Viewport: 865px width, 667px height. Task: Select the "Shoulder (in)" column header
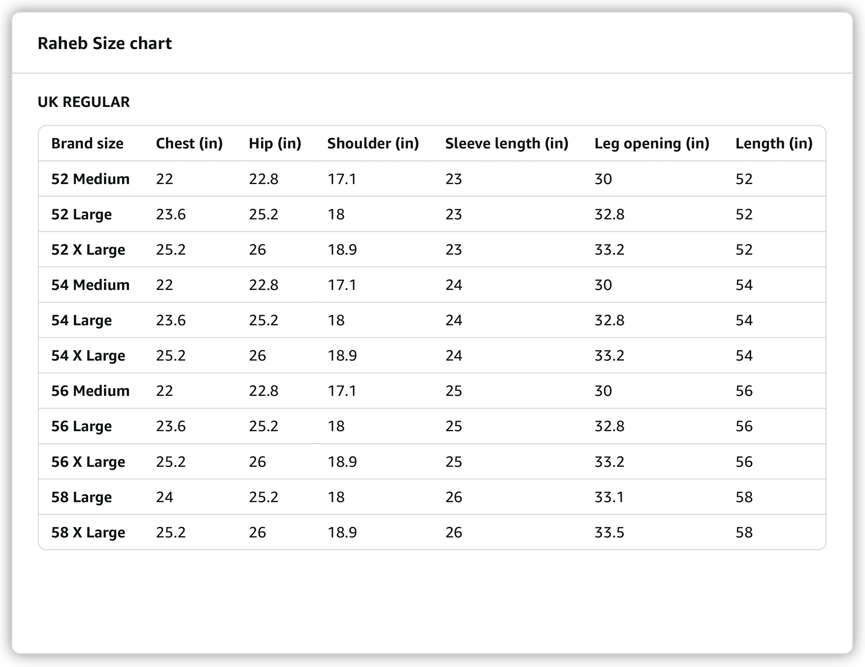373,143
